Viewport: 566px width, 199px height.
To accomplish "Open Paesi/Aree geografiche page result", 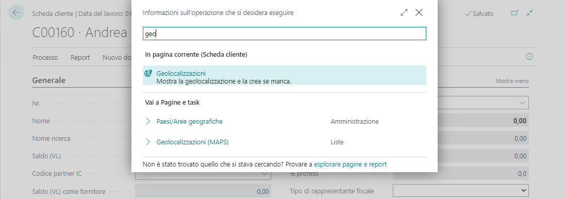I will [x=190, y=121].
